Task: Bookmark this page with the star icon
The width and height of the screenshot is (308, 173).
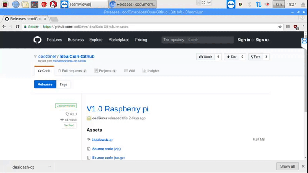Action: coord(280,27)
